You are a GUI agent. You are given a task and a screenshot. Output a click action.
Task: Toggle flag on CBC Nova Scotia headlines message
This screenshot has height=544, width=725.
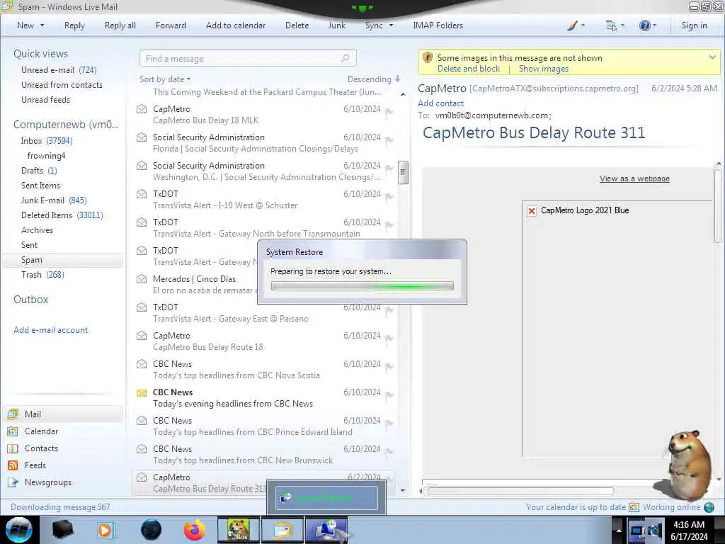point(389,367)
